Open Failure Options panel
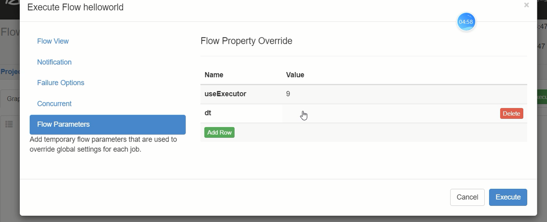This screenshot has height=222, width=547. click(60, 83)
